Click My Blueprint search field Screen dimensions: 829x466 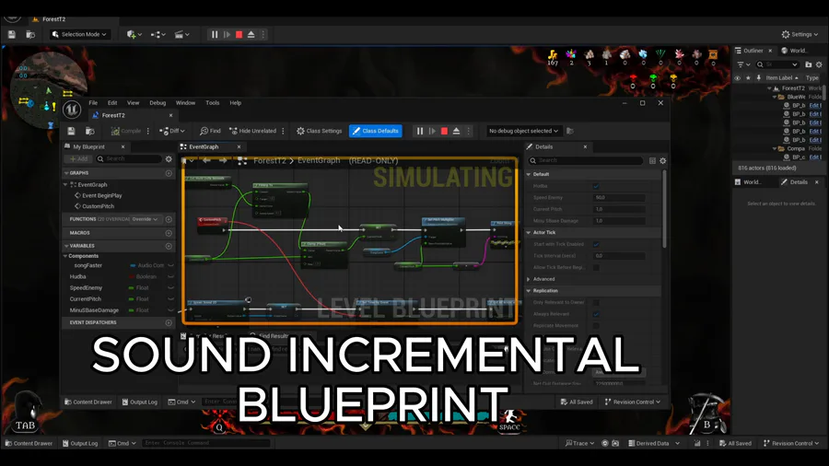(128, 159)
